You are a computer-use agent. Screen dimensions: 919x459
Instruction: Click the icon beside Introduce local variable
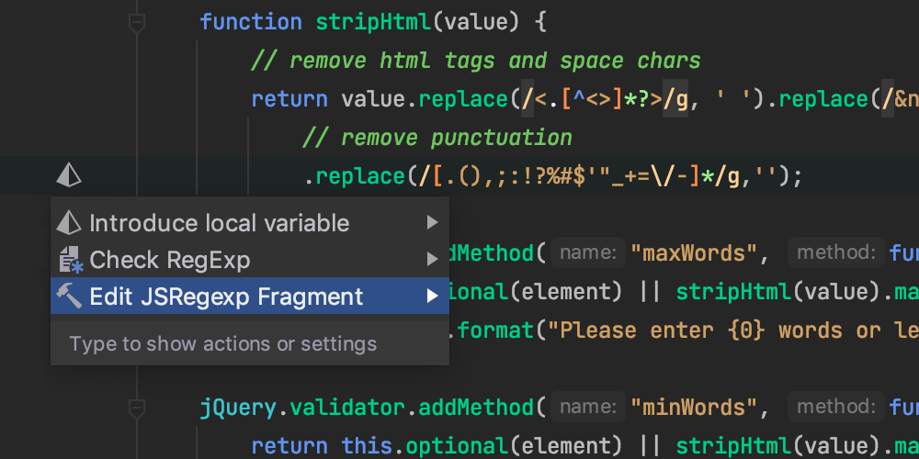point(69,223)
